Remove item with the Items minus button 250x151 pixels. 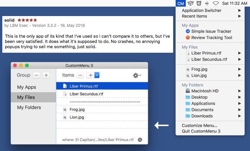coord(80,75)
